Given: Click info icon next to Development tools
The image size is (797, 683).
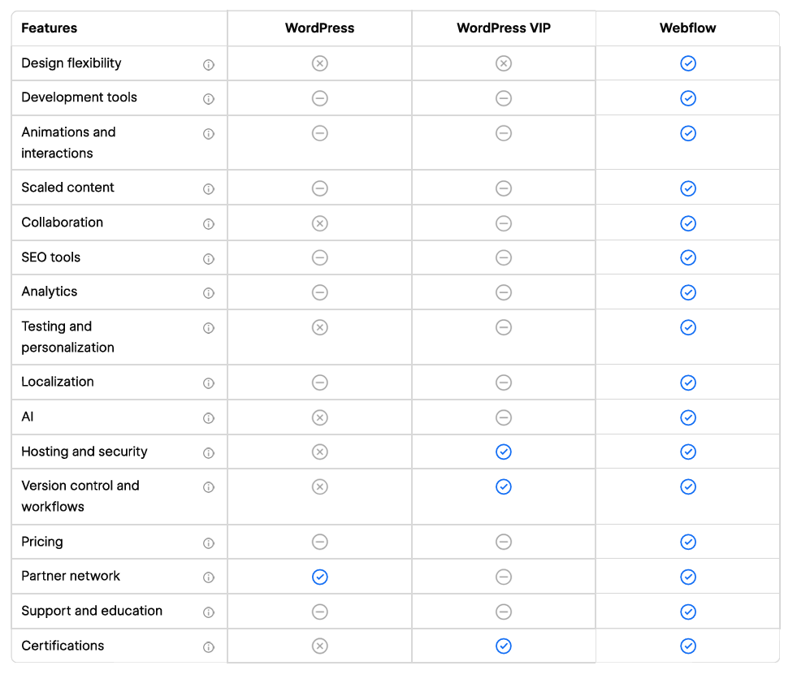Looking at the screenshot, I should click(x=209, y=99).
